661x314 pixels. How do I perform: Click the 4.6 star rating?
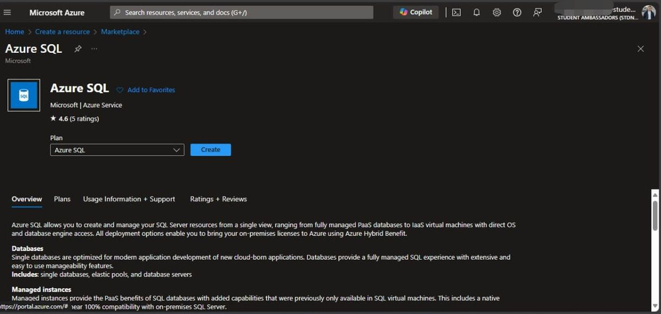(x=75, y=119)
